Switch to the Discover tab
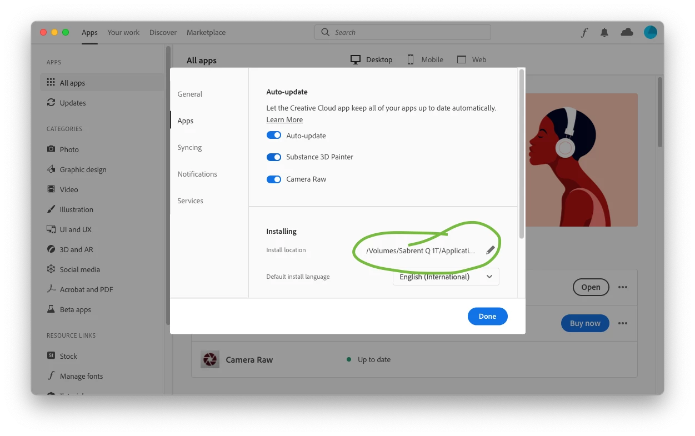 pos(163,32)
